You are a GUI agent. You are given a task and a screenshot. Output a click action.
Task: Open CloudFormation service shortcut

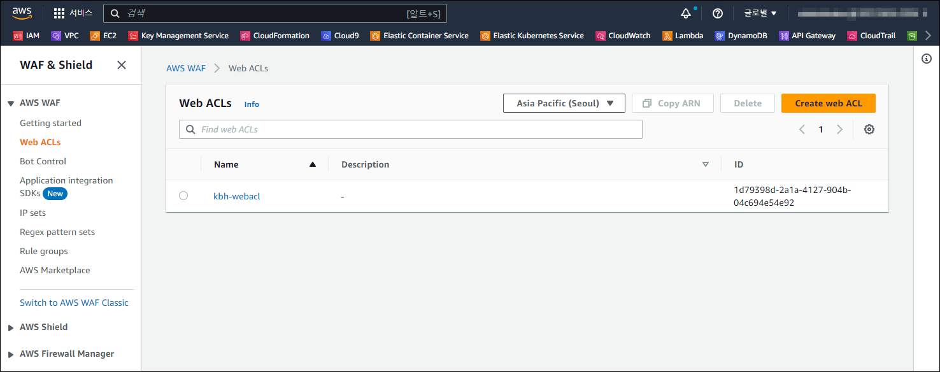click(x=275, y=36)
